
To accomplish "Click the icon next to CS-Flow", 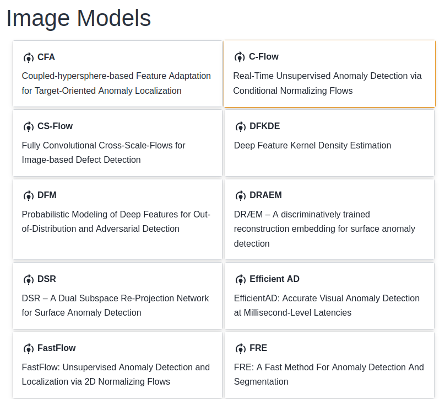I will [x=29, y=126].
